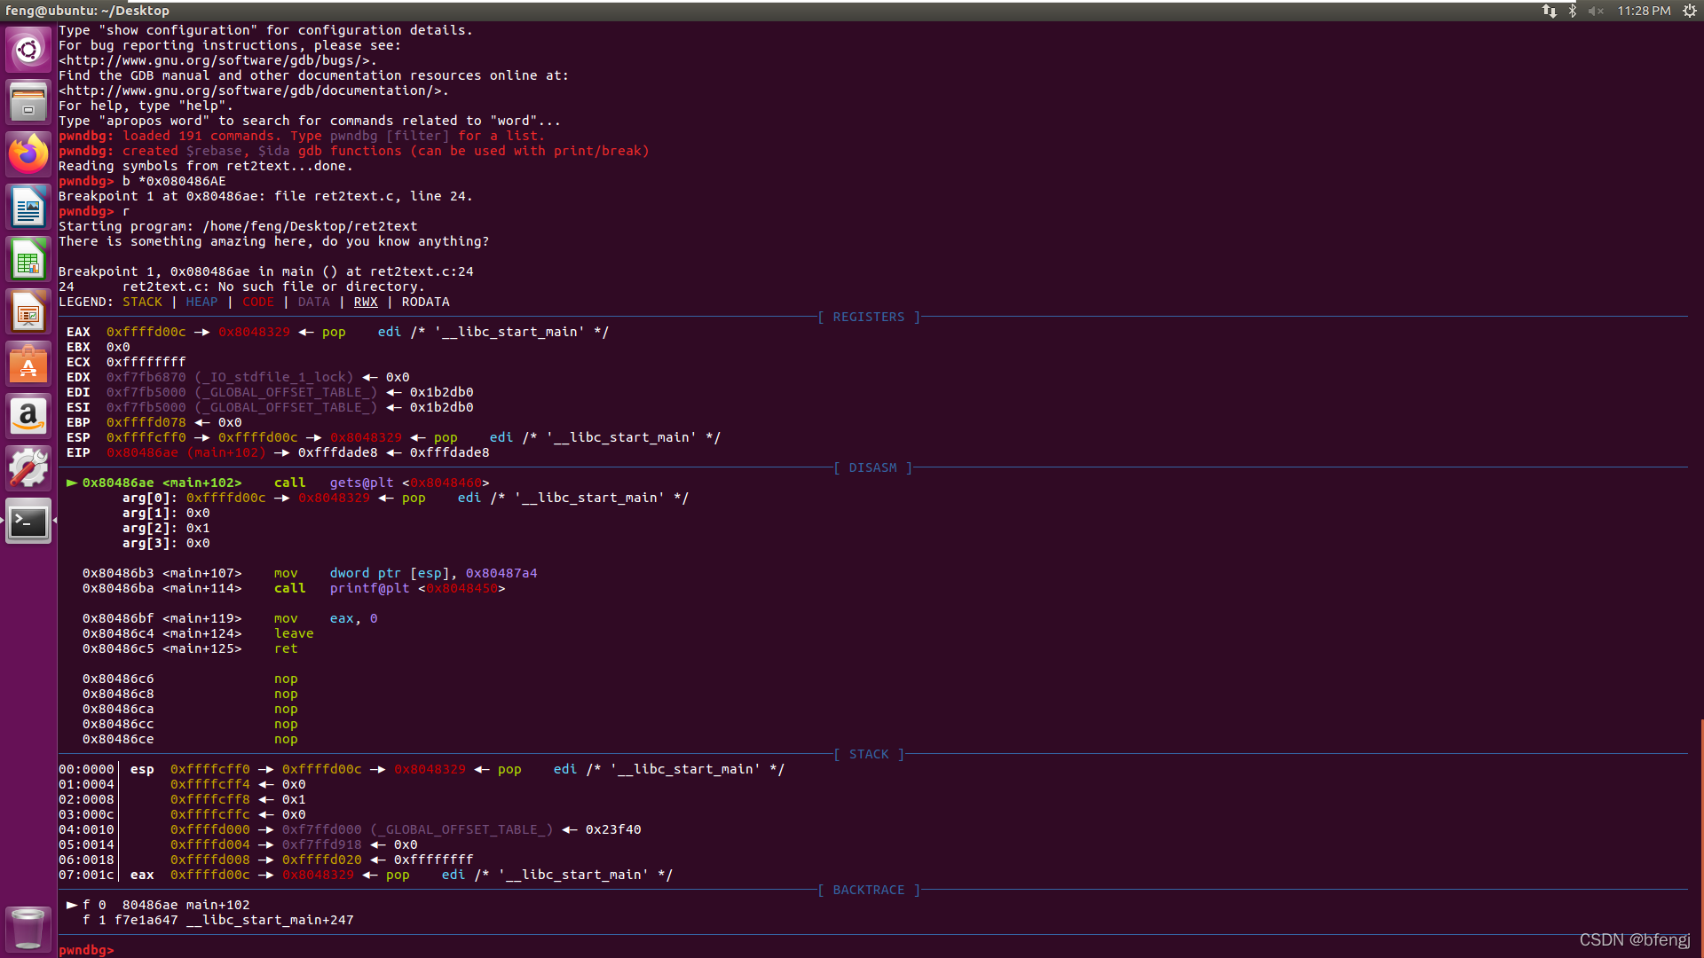Click the RWX legend entry

(x=366, y=302)
